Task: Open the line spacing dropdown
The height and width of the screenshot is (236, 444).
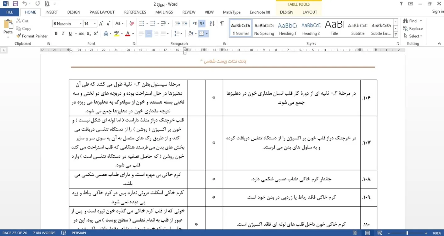Action: click(x=178, y=34)
